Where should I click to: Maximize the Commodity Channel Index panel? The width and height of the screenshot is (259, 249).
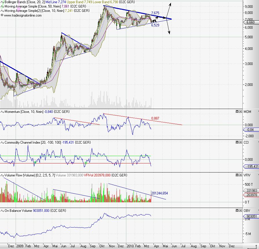pyautogui.click(x=237, y=142)
